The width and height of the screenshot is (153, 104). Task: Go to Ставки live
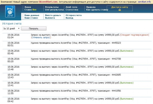(30, 10)
